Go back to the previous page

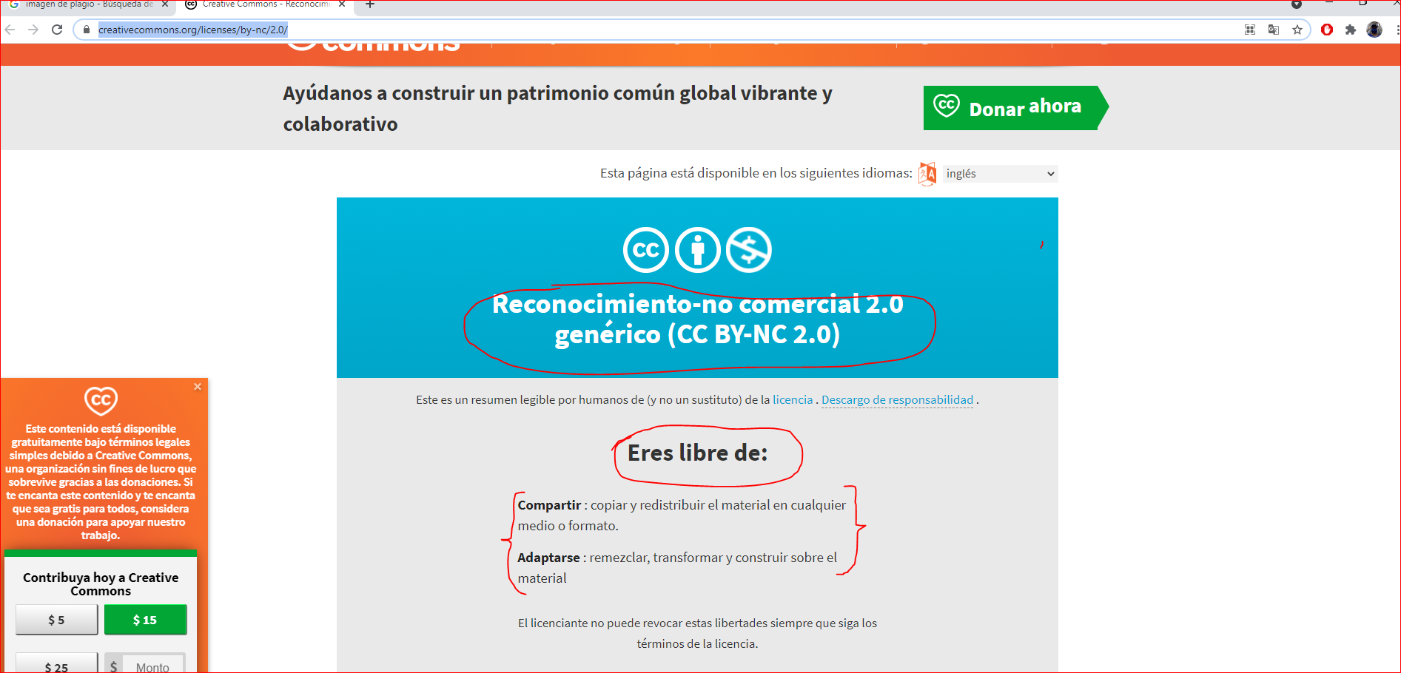point(10,30)
